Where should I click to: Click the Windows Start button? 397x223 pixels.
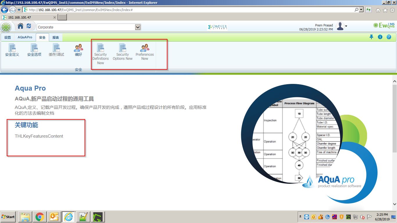pyautogui.click(x=8, y=217)
